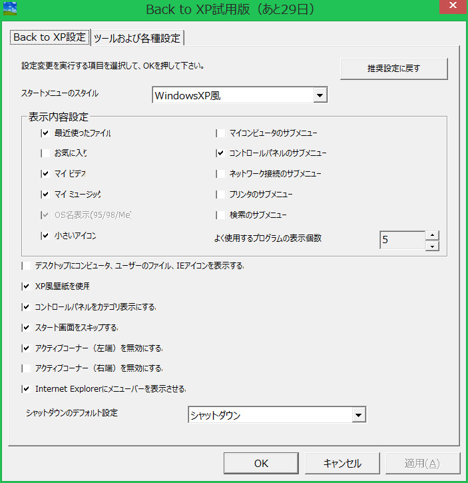Toggle スタート画面をスキップする checkbox

(x=27, y=328)
